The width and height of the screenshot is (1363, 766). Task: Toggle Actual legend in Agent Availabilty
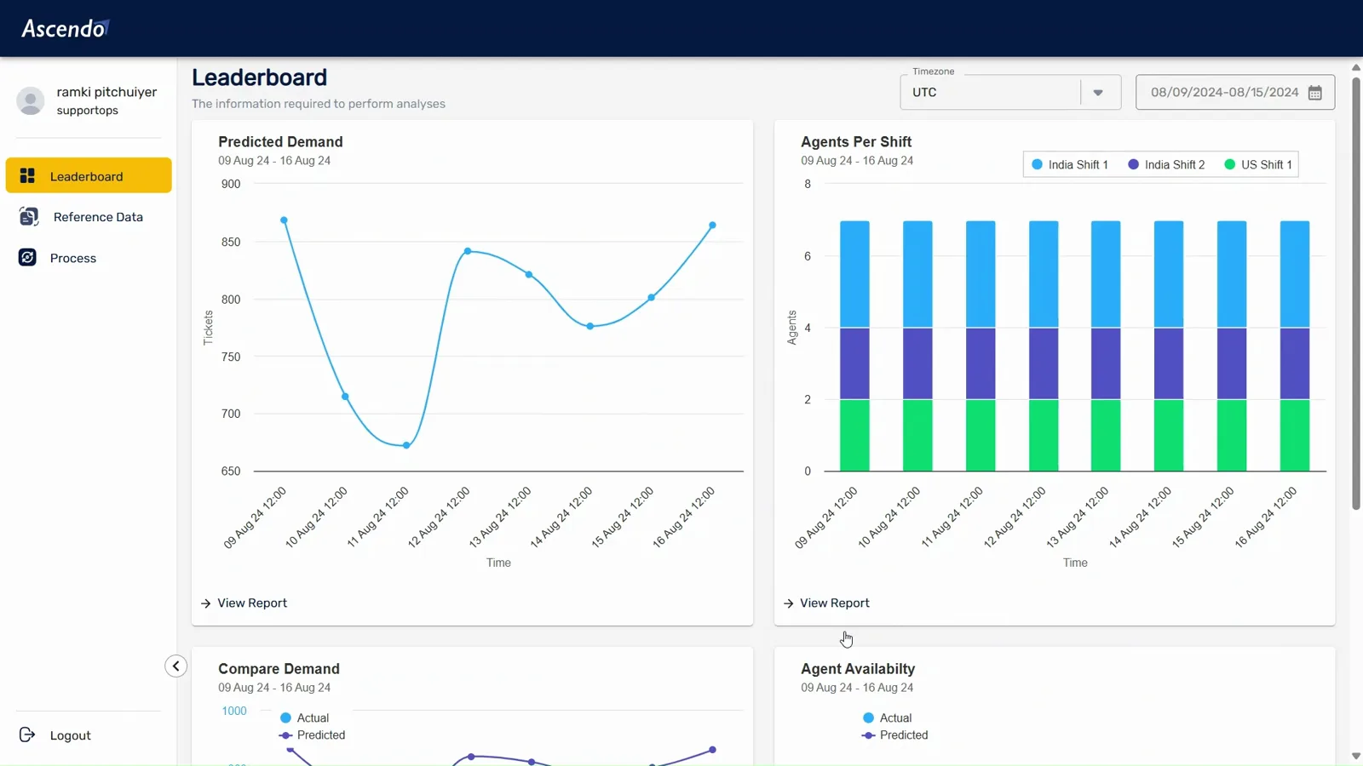(x=887, y=717)
